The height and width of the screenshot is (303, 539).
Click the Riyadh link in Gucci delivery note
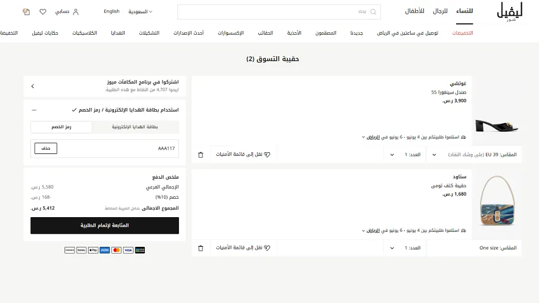click(373, 137)
